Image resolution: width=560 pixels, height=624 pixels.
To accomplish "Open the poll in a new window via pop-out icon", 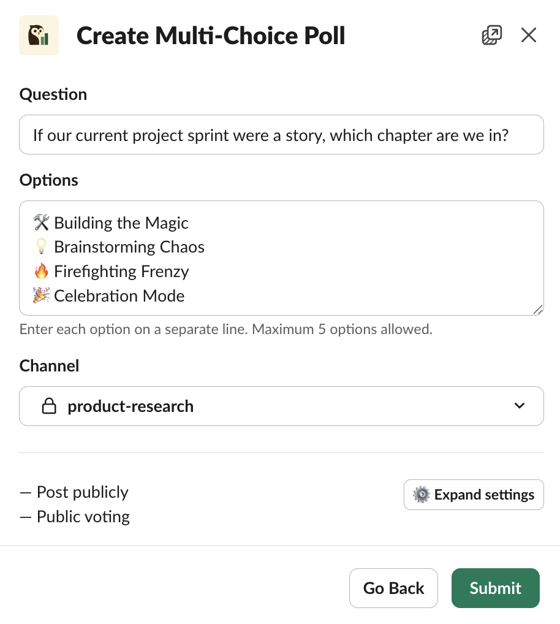I will point(491,35).
